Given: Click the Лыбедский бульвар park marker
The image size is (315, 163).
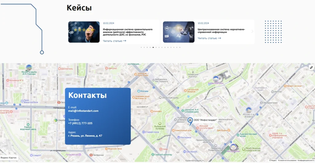Looking at the screenshot, I should point(160,123).
